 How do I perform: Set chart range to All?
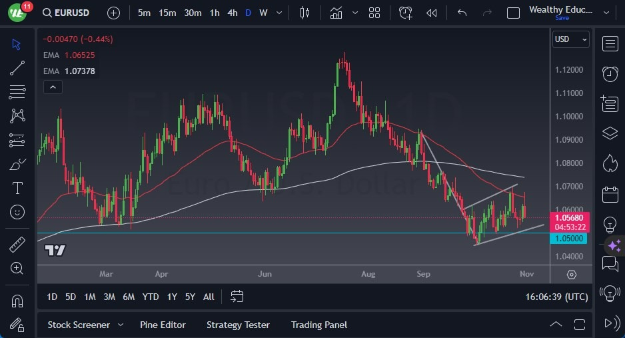pos(209,297)
